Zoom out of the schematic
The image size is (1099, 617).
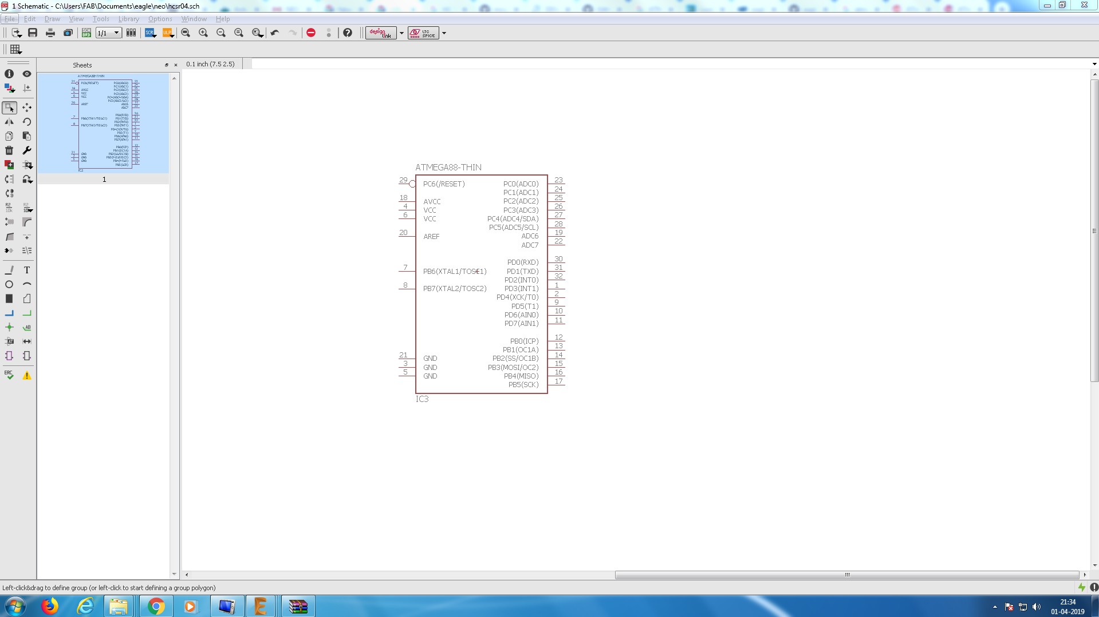221,33
